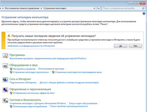
Task: Open the Программы heading link
Action: point(17,55)
